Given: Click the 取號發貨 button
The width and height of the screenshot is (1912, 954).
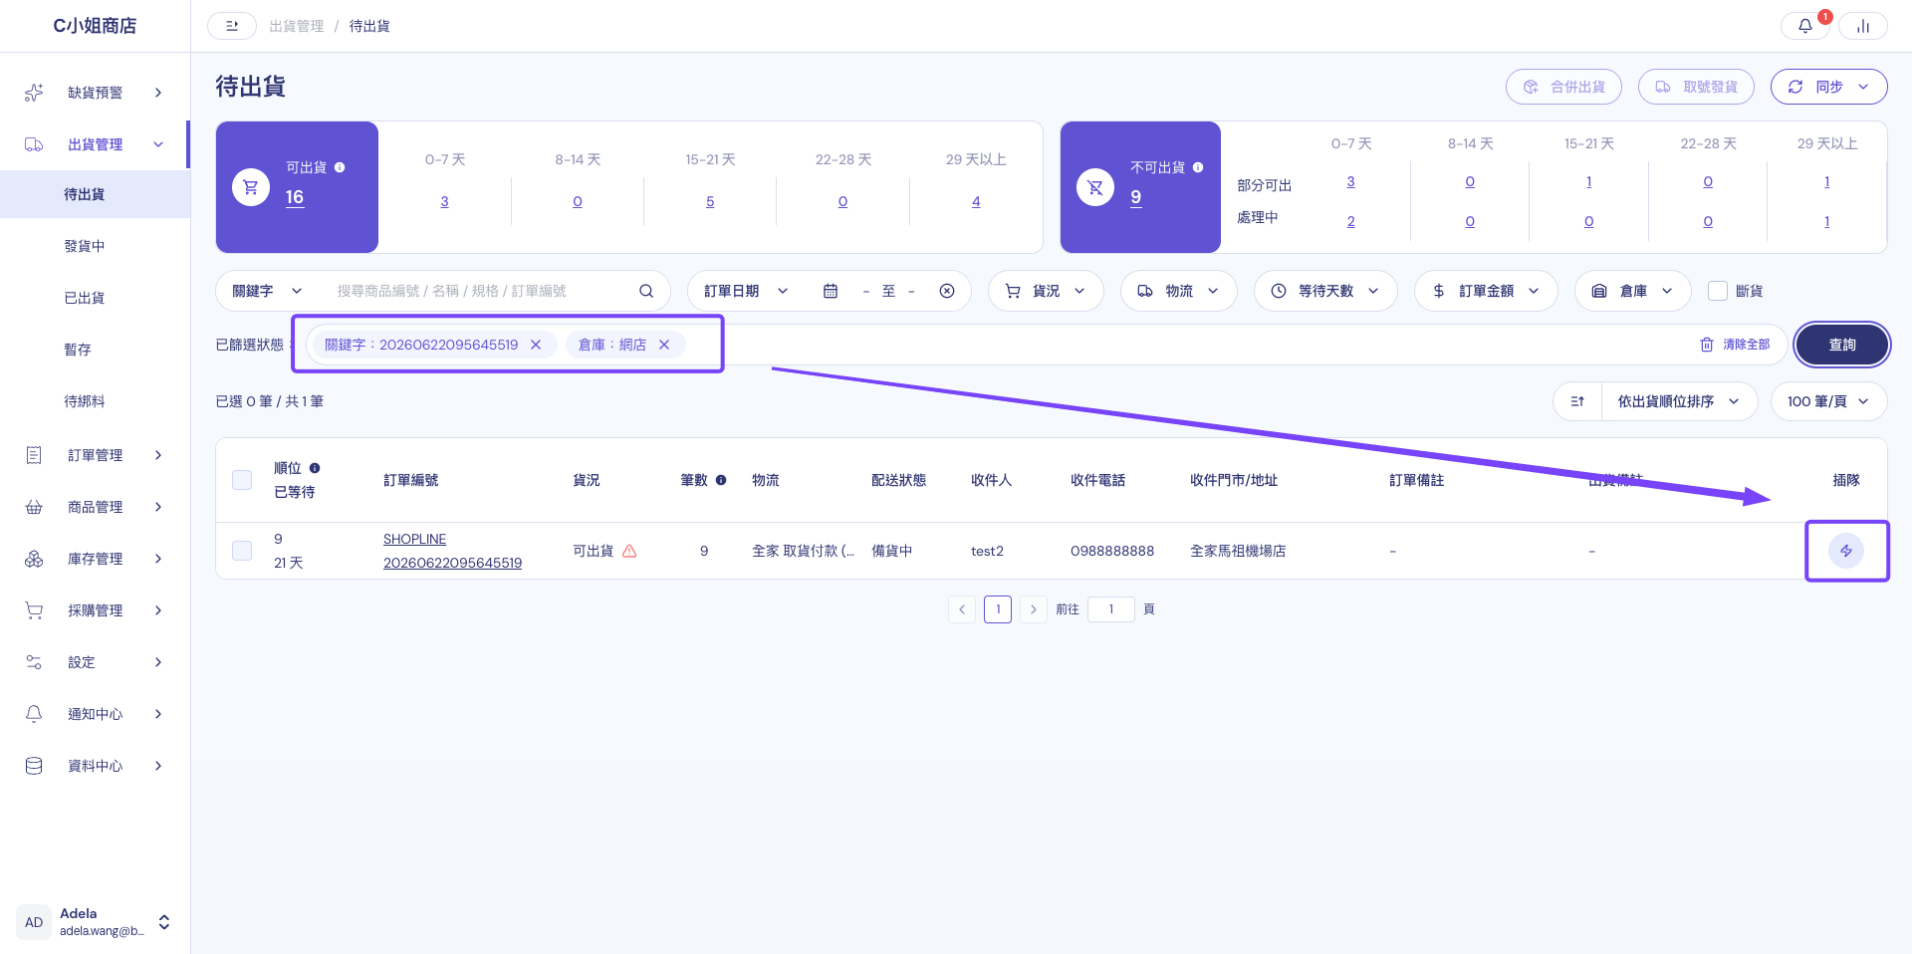Looking at the screenshot, I should pyautogui.click(x=1696, y=87).
